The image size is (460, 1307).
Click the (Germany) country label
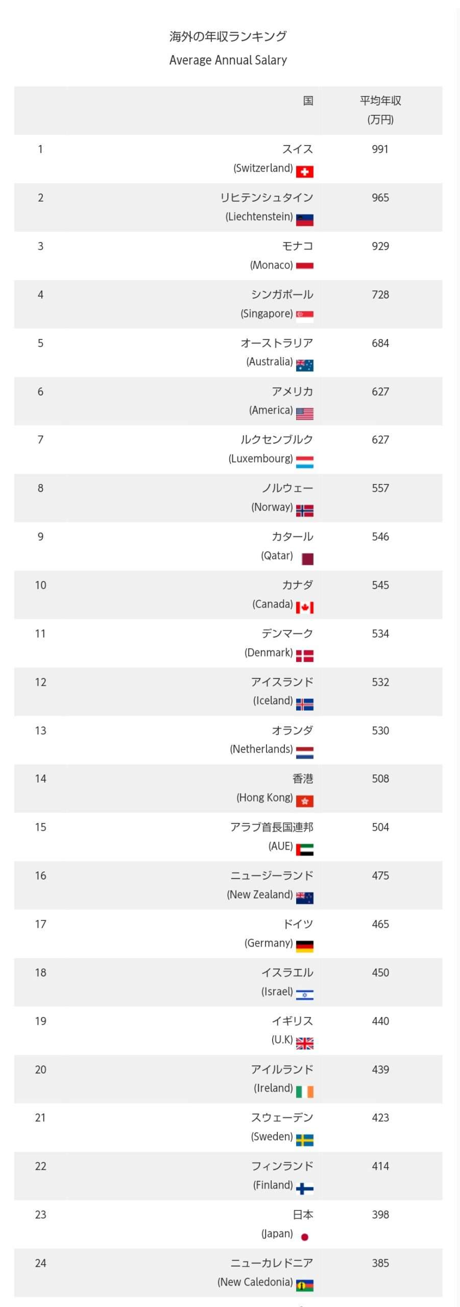click(269, 943)
